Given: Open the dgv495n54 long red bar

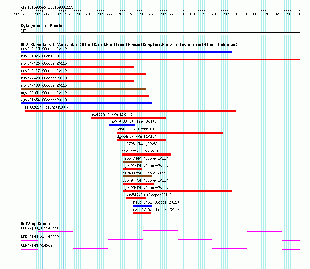Looking at the screenshot, I should coord(177,191).
